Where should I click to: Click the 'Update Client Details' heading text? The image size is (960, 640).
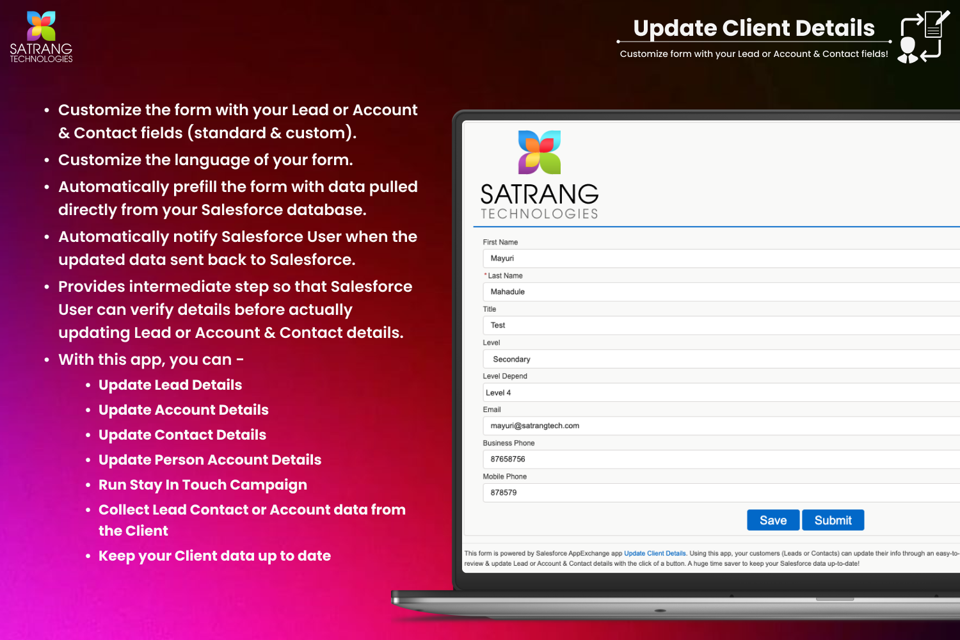754,28
